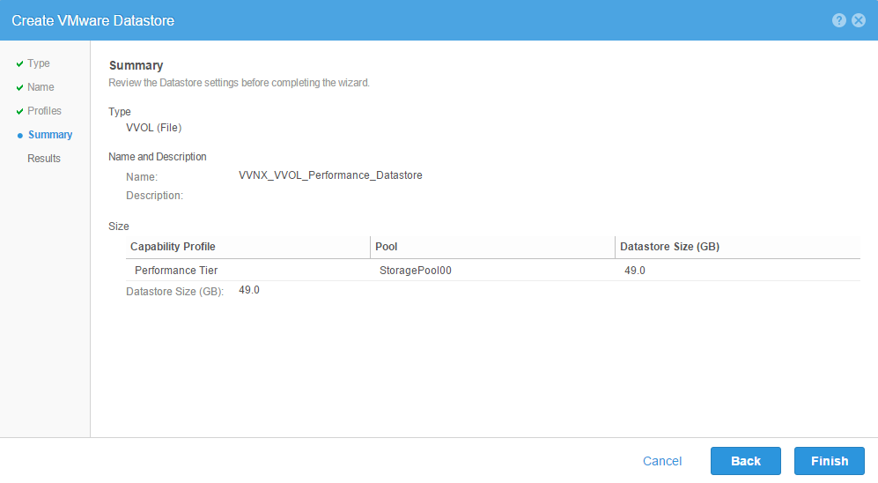
Task: Open the help question mark icon
Action: [839, 20]
